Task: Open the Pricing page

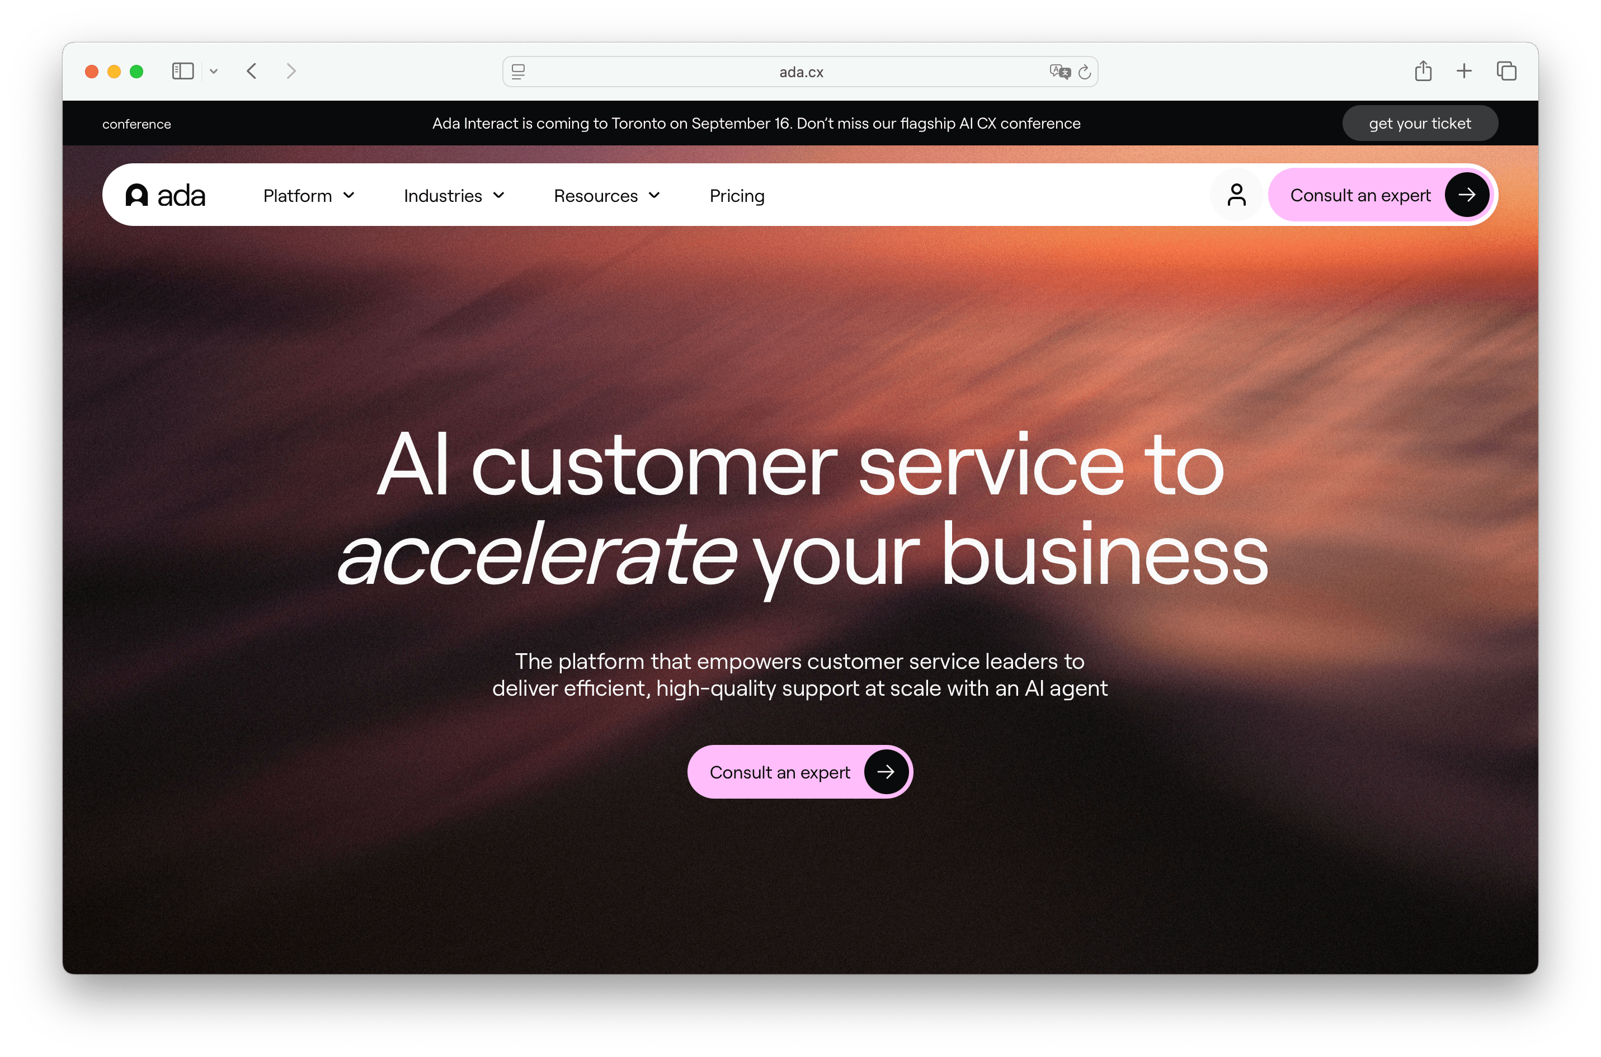Action: [x=737, y=196]
